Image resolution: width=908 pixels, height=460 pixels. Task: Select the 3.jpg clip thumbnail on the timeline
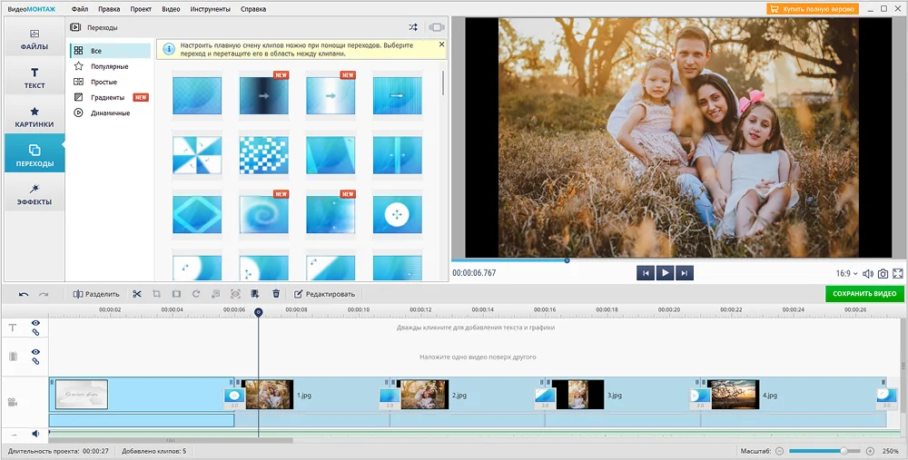pyautogui.click(x=578, y=395)
